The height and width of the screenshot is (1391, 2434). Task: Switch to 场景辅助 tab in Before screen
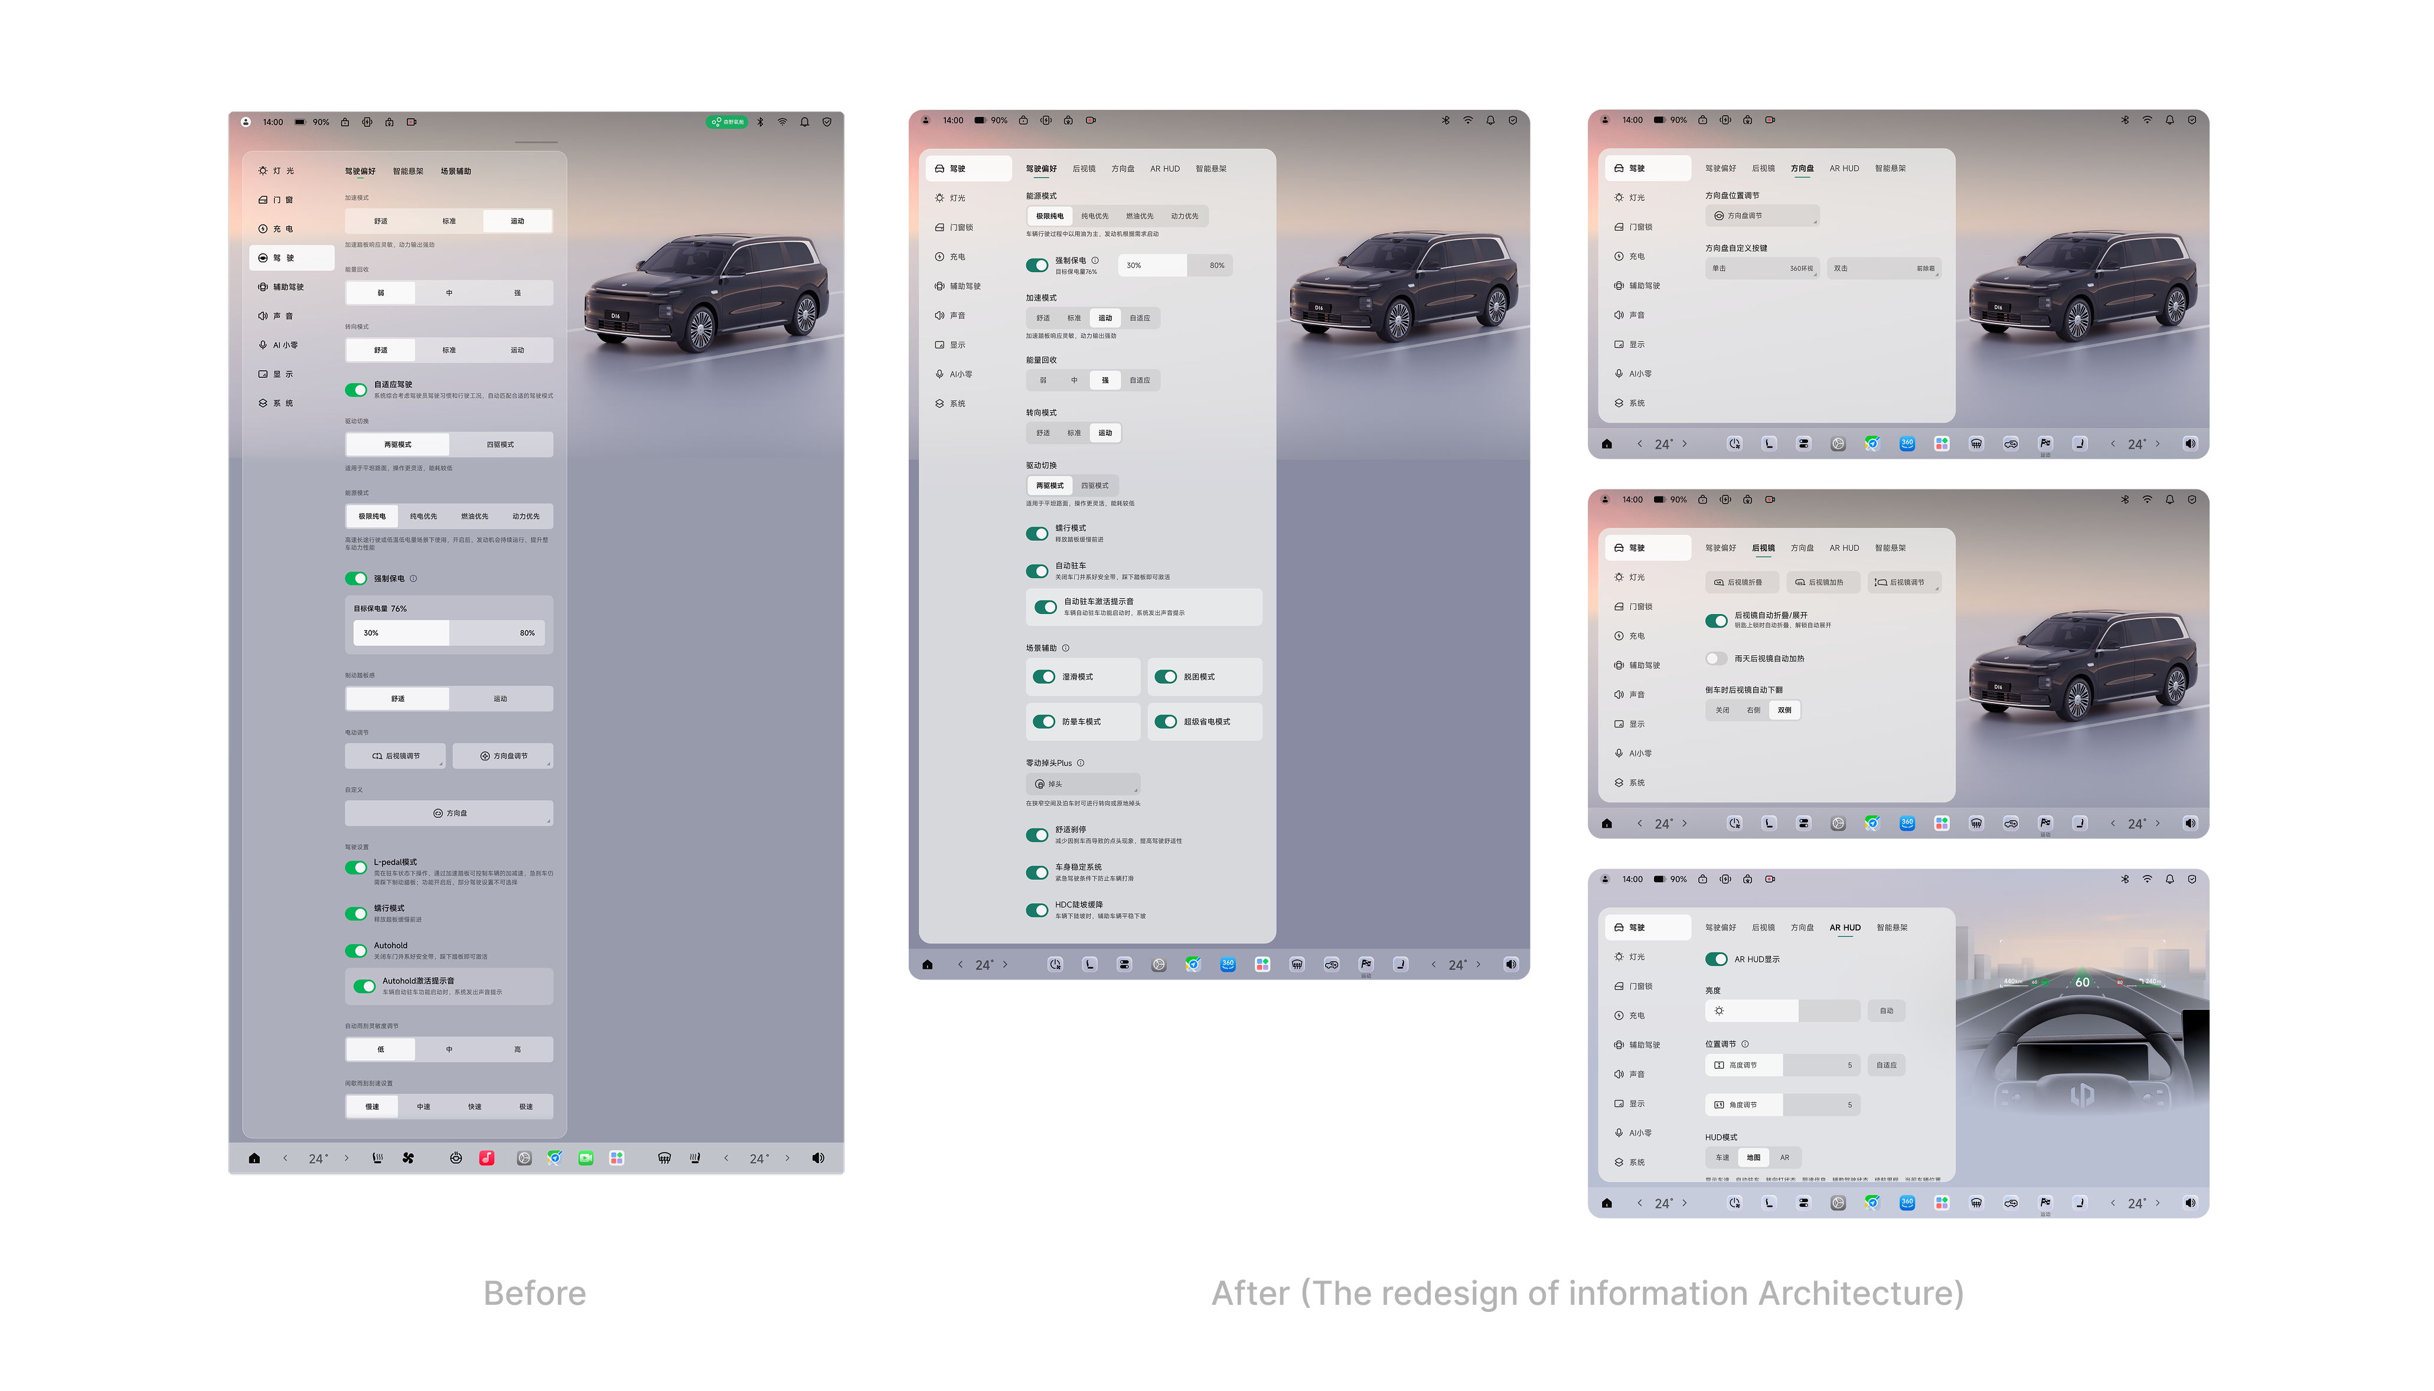456,172
